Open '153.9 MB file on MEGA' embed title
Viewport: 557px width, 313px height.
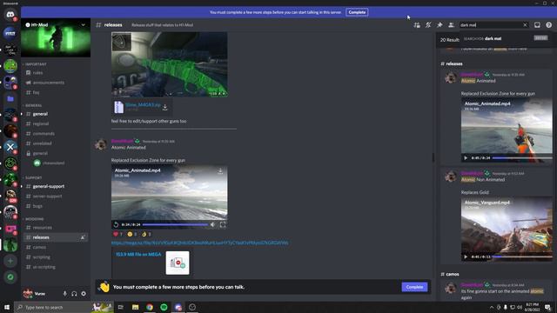click(138, 255)
